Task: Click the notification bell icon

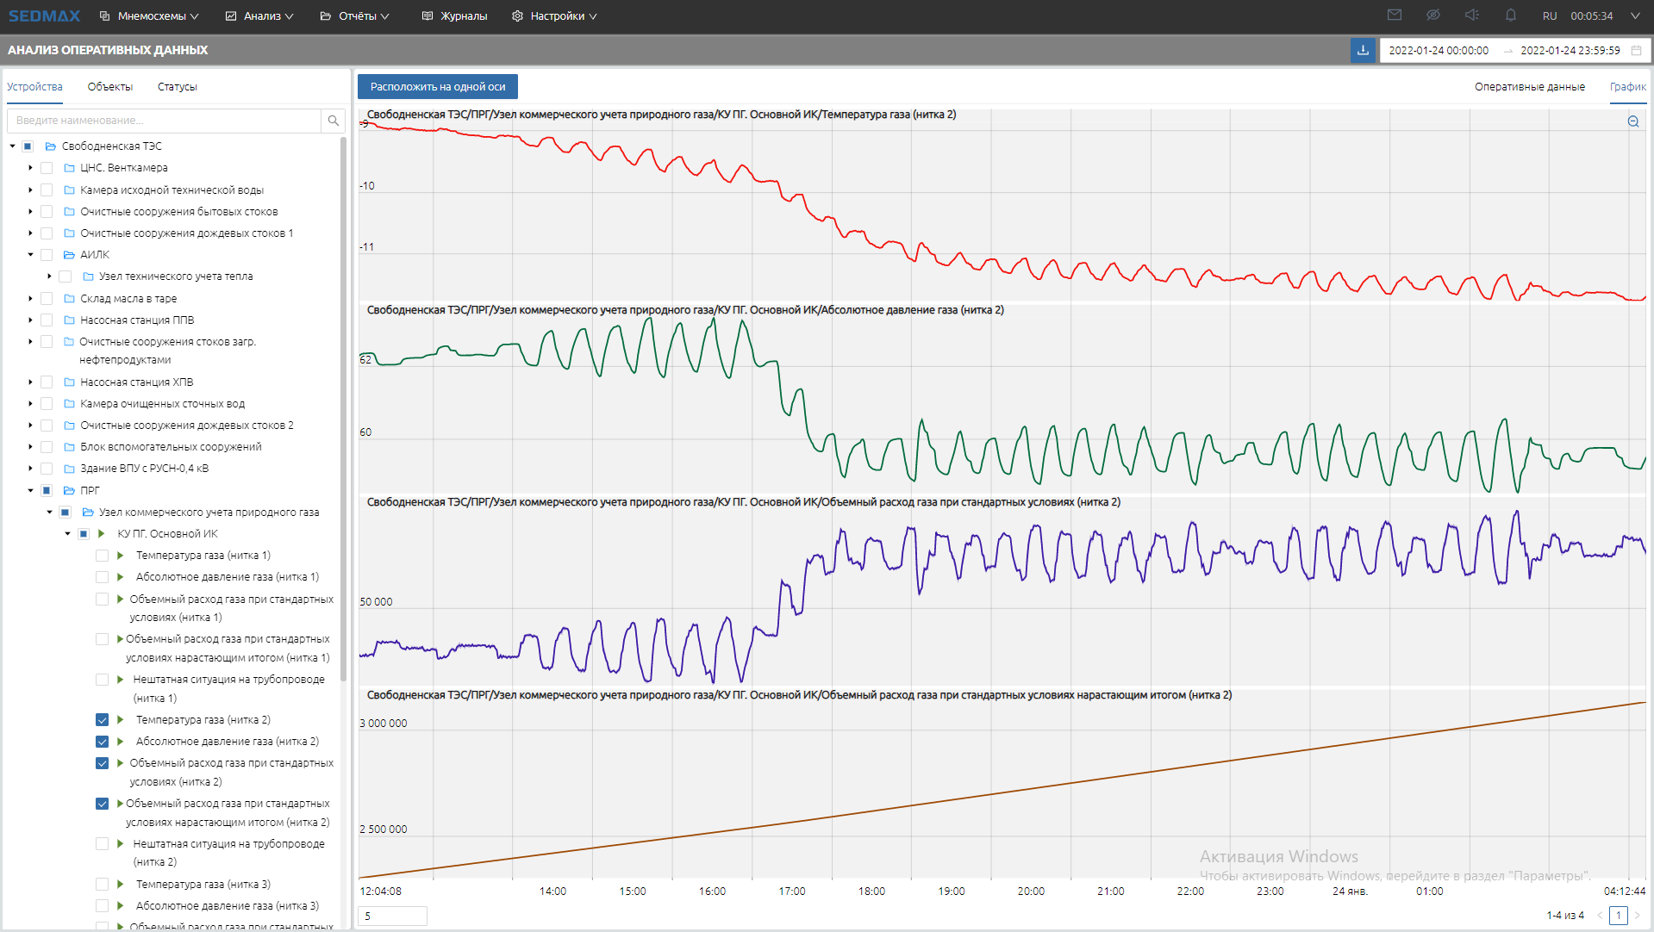Action: (1510, 16)
